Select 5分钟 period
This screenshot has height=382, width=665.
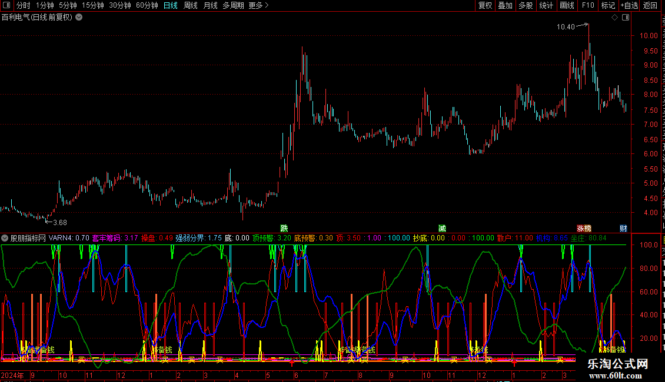(68, 5)
